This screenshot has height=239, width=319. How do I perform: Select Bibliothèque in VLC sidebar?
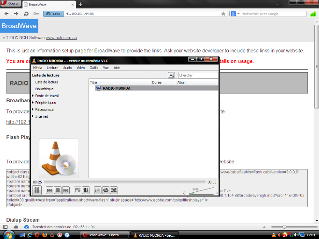[44, 89]
